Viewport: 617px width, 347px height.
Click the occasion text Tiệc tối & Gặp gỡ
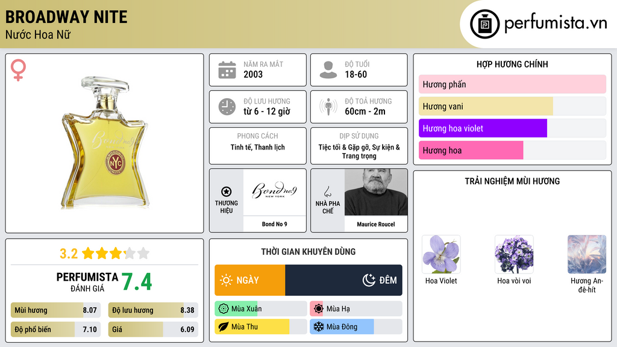point(344,147)
